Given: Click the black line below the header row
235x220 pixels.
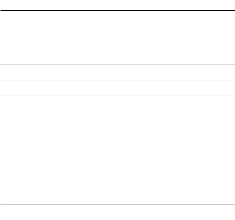Looking at the screenshot, I should (117, 10).
